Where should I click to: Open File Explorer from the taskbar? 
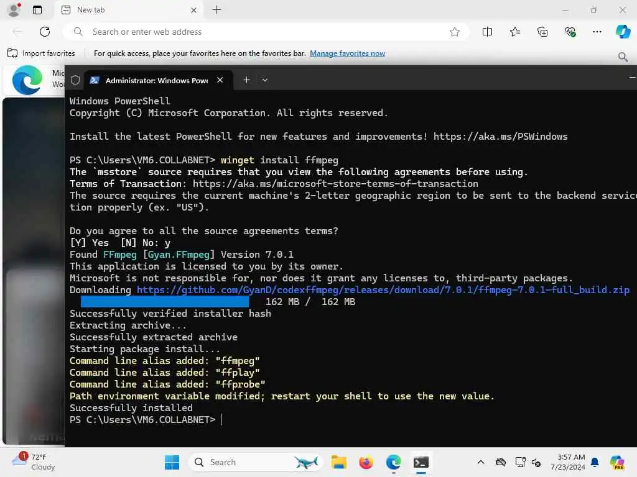click(338, 462)
